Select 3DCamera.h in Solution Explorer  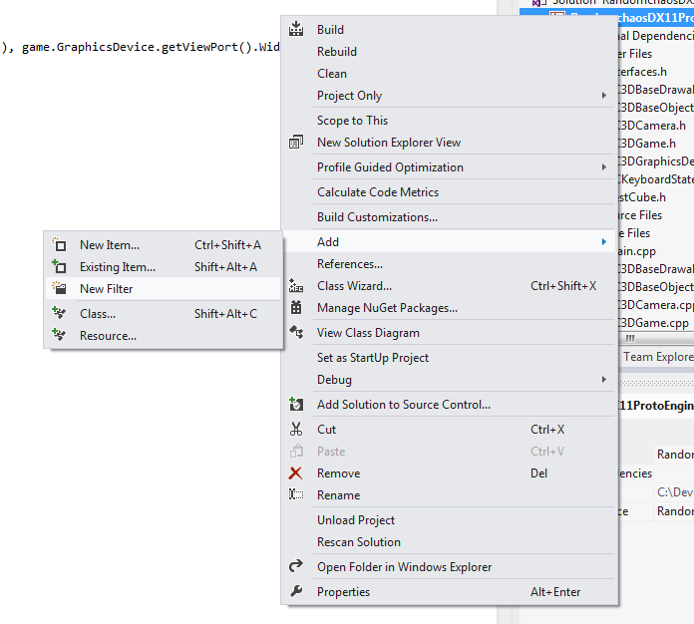coord(652,126)
